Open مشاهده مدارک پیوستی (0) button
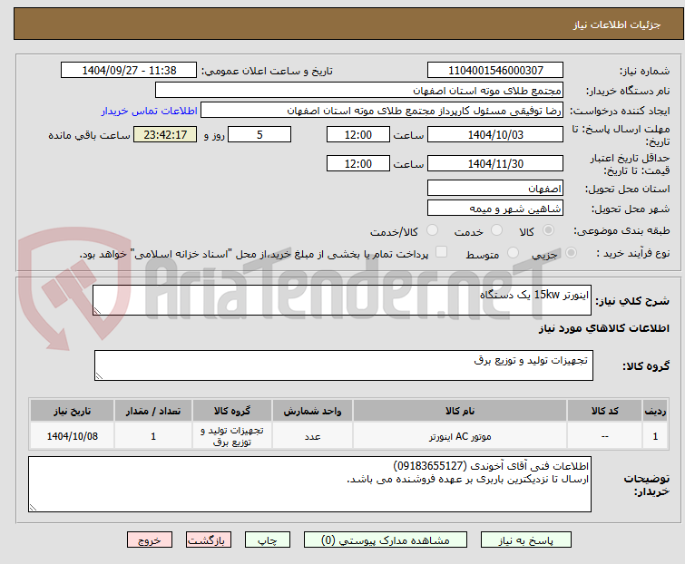 click(x=386, y=540)
